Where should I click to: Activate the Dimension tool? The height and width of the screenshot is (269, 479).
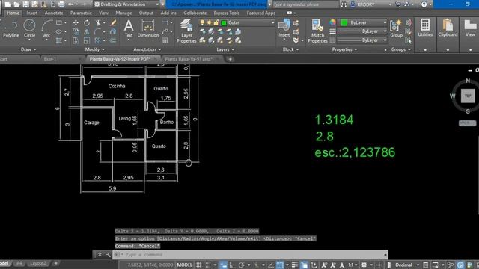pos(148,28)
